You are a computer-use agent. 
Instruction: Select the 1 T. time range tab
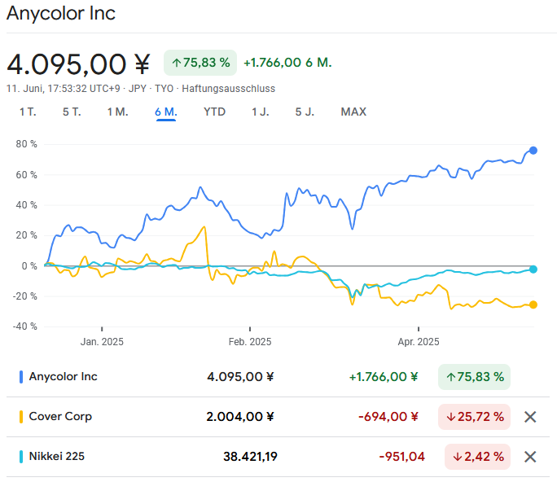click(28, 112)
